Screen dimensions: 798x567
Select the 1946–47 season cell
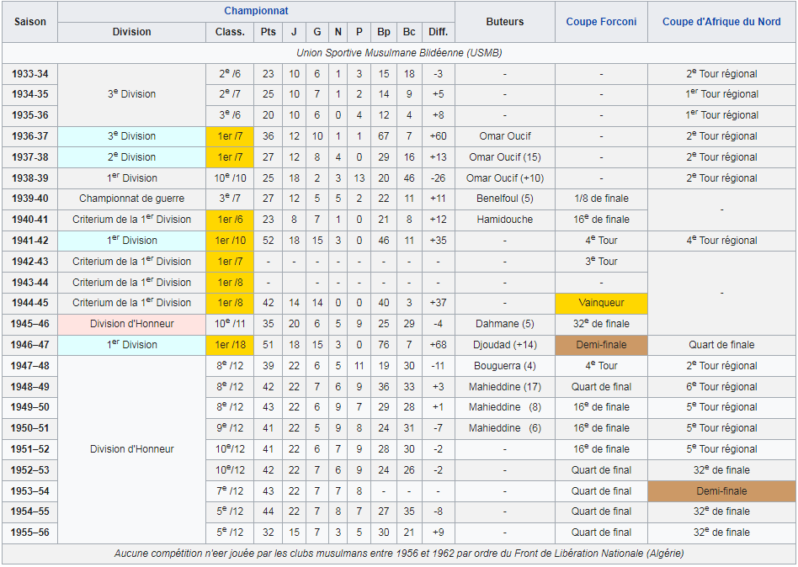coord(30,345)
